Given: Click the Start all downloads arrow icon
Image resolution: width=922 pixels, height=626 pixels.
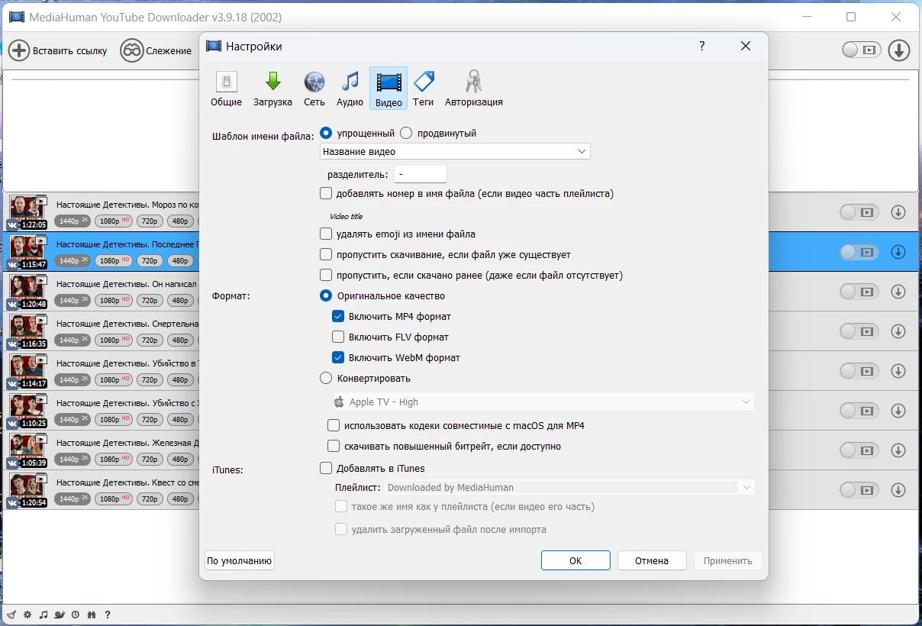Looking at the screenshot, I should (x=899, y=50).
